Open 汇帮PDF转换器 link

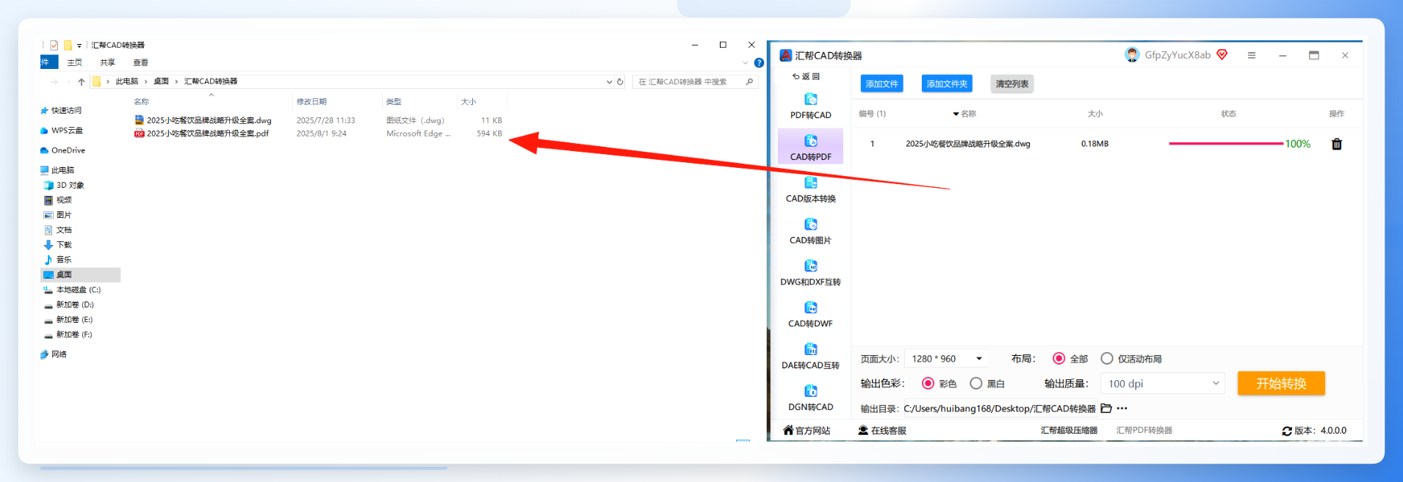pos(1144,431)
